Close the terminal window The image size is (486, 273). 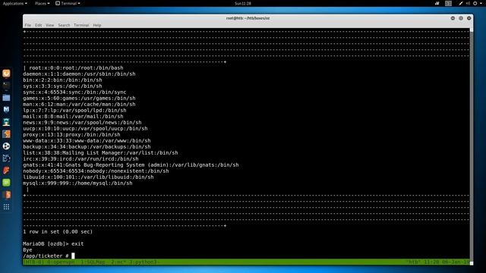(x=469, y=18)
